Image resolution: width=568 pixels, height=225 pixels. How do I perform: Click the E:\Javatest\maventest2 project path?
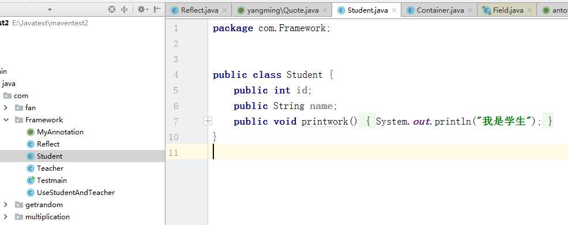click(x=50, y=23)
